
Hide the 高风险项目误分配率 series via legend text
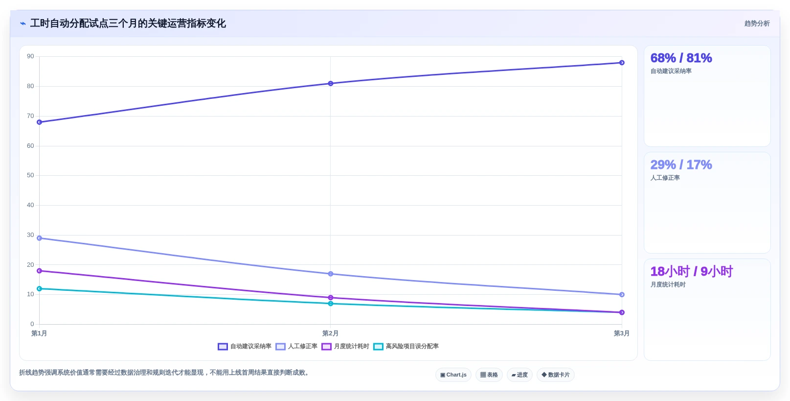pos(412,347)
